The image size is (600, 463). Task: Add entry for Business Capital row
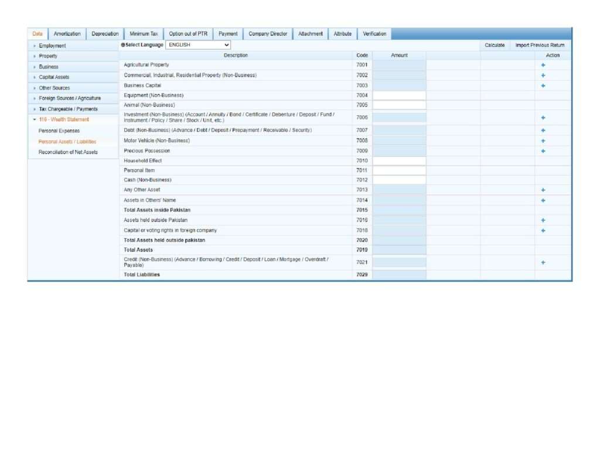coord(543,85)
